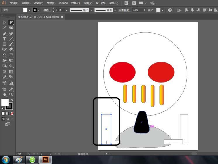218x164 pixels.
Task: Open the 效果(C) menu
Action: click(75, 3)
